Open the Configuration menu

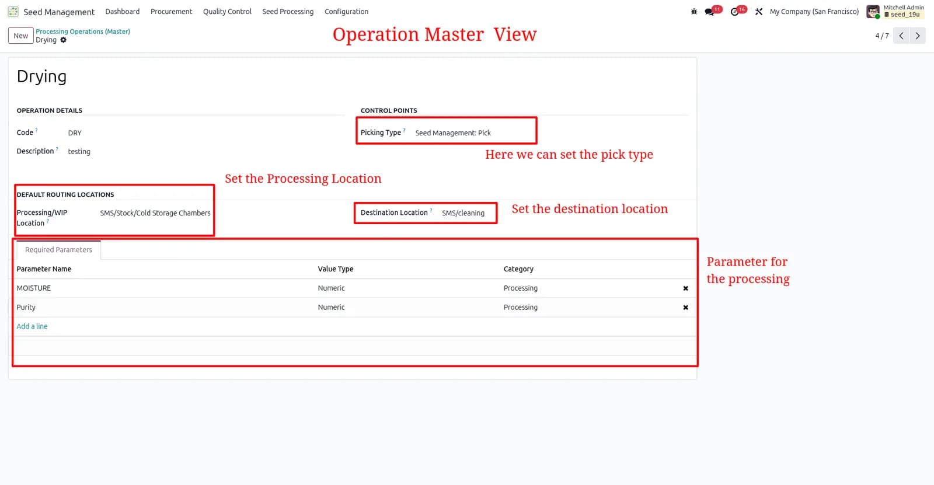point(346,12)
